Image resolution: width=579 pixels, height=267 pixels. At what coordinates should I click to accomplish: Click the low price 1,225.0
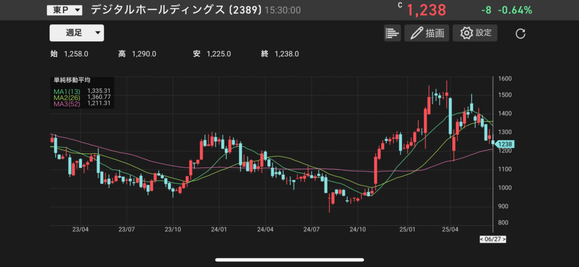[x=219, y=54]
